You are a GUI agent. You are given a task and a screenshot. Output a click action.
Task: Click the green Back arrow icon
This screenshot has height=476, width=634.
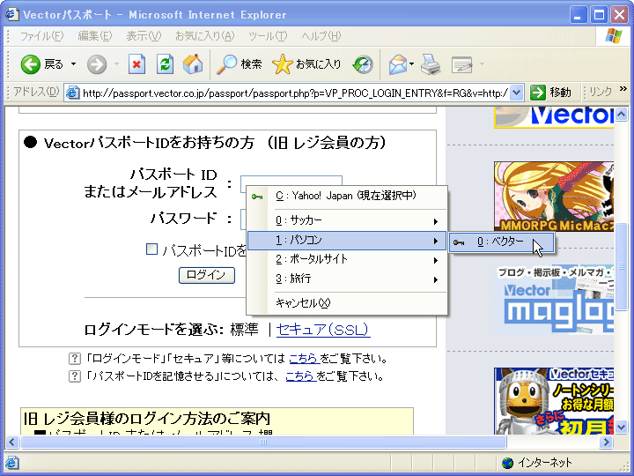30,64
